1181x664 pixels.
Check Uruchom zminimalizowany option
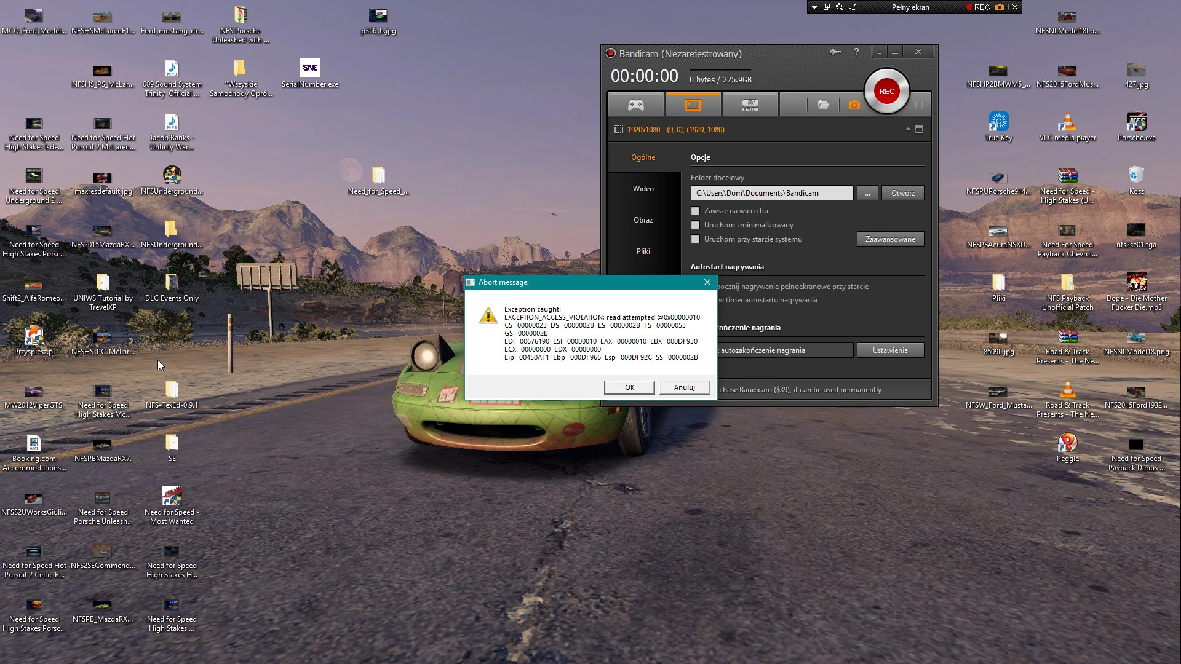[x=696, y=225]
